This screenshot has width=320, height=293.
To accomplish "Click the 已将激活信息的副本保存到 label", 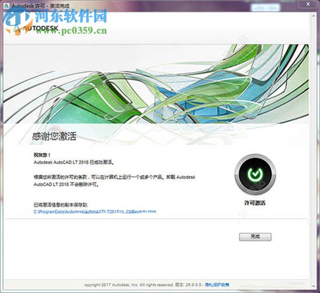I will pyautogui.click(x=61, y=204).
